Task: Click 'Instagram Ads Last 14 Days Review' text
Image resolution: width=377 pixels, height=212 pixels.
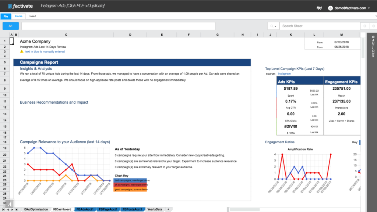Action: click(x=43, y=47)
